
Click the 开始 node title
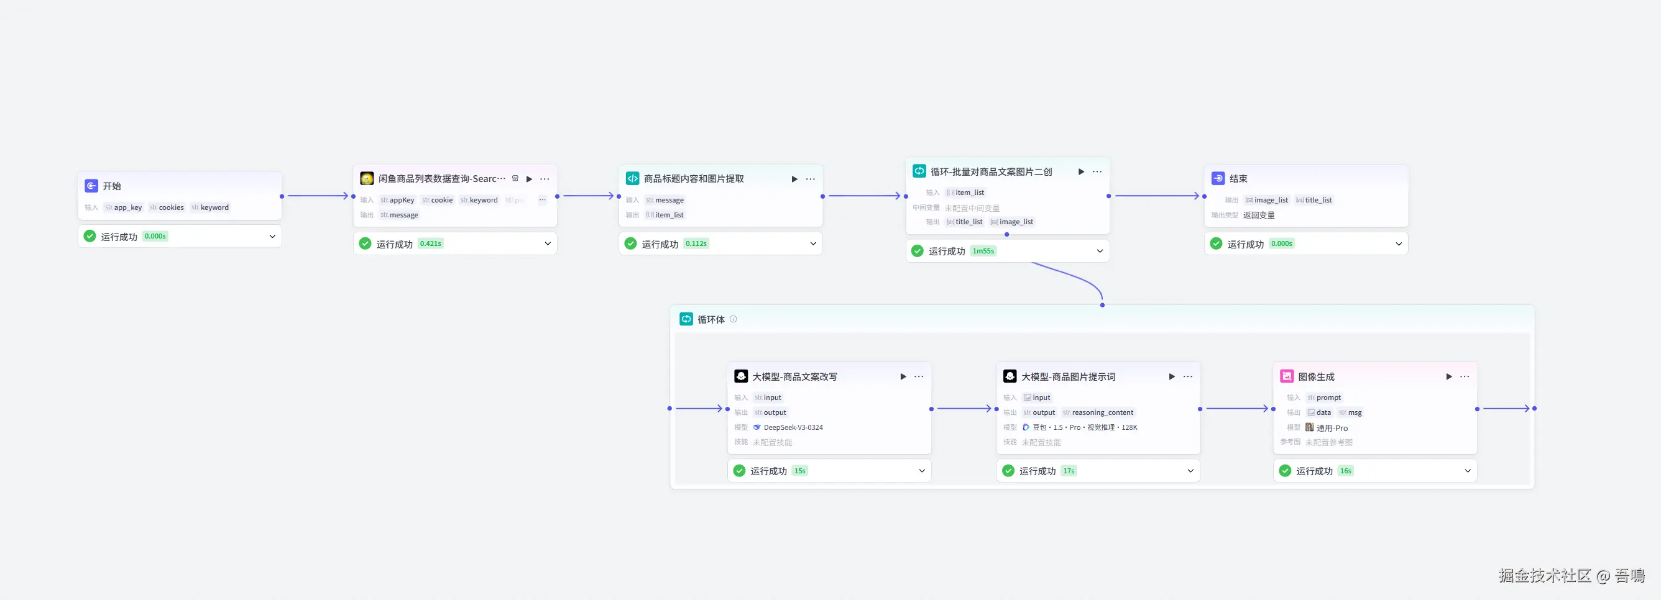point(111,186)
